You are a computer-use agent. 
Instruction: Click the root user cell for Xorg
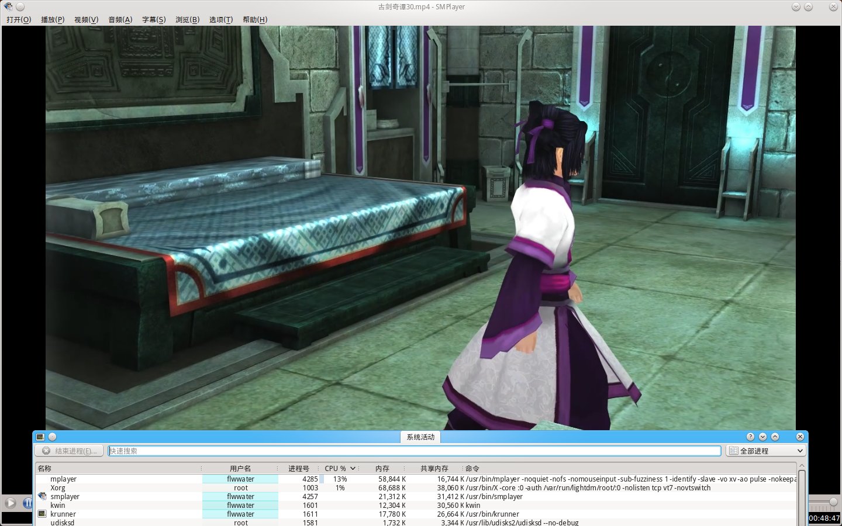(x=240, y=487)
